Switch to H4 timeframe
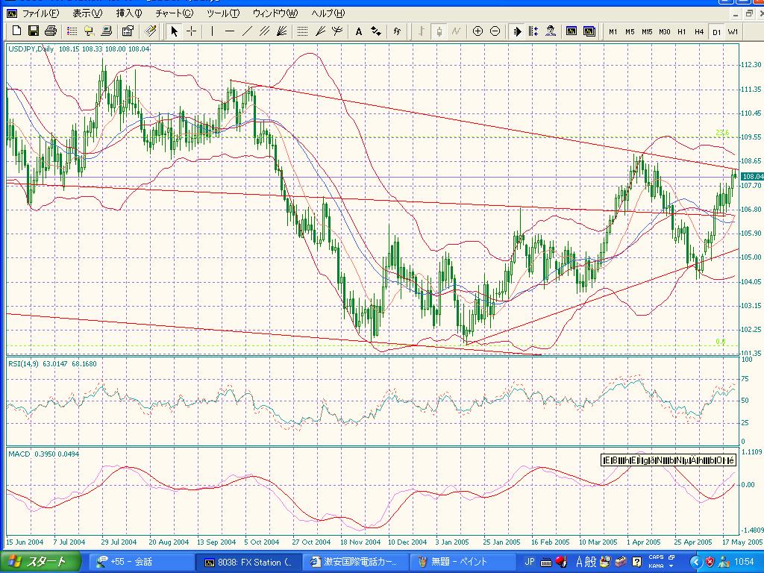This screenshot has width=764, height=573. pyautogui.click(x=699, y=31)
